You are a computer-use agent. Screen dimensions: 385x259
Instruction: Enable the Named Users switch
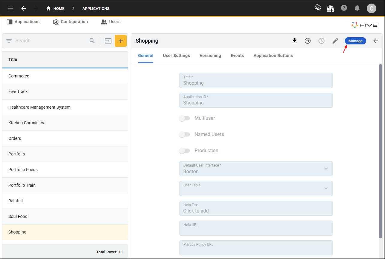(x=185, y=134)
